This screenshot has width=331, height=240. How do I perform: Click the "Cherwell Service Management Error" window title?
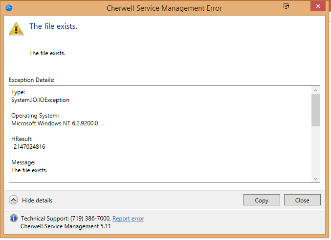pyautogui.click(x=164, y=8)
